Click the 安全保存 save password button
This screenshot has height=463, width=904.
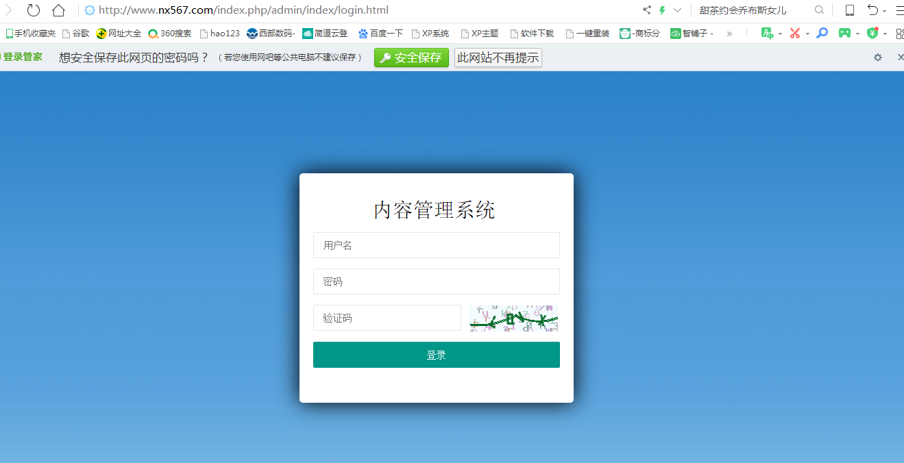411,58
